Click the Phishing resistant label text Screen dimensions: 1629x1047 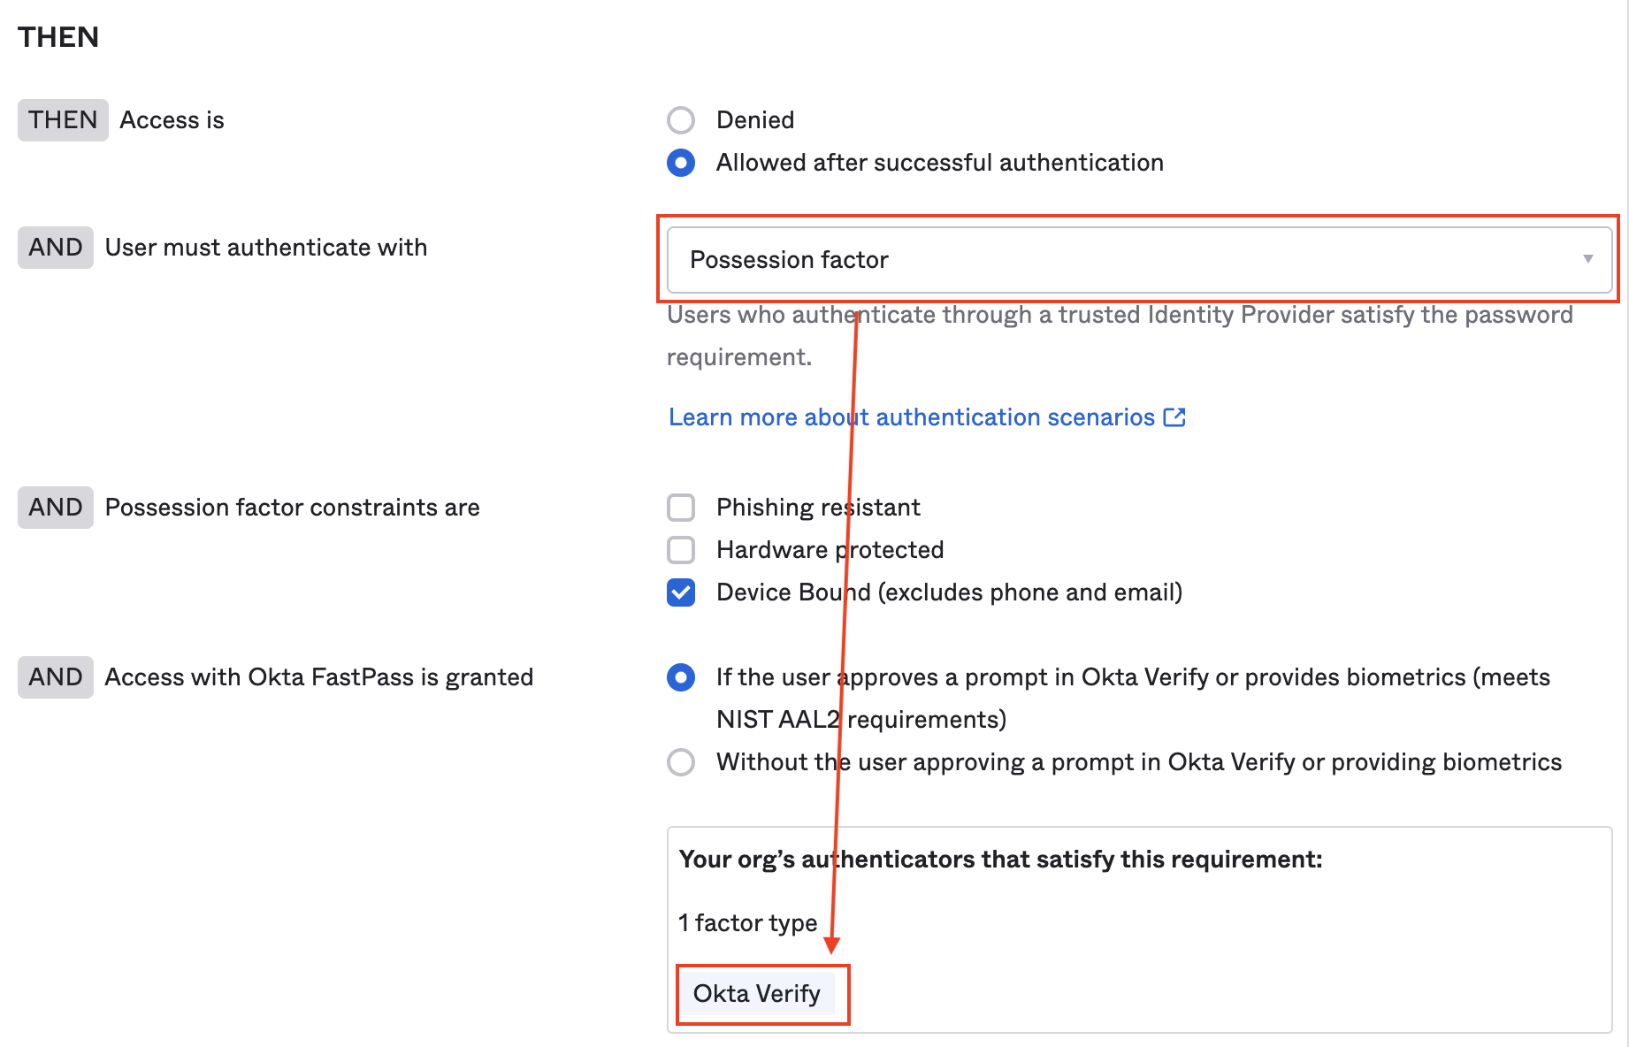(x=818, y=508)
